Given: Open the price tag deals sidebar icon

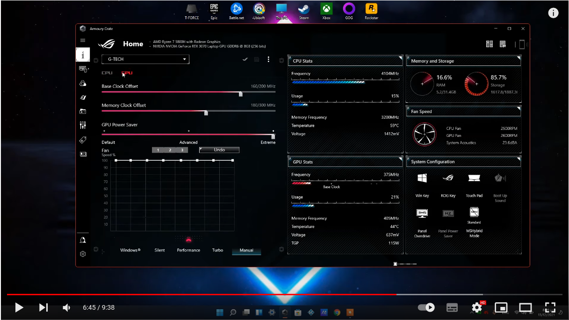Looking at the screenshot, I should pyautogui.click(x=83, y=140).
